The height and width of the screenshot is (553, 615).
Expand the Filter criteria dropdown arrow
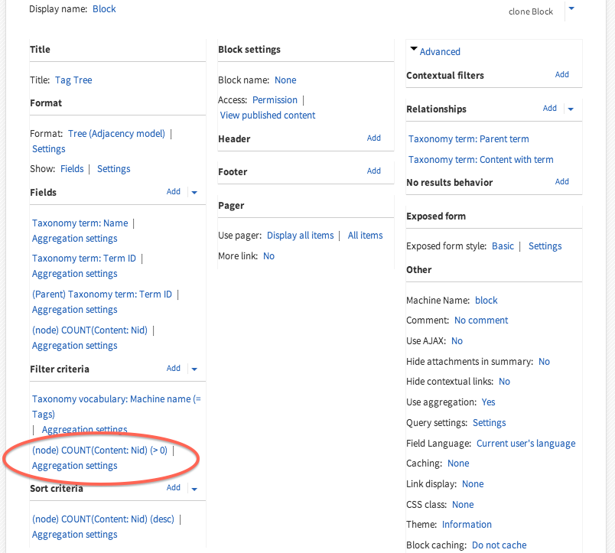tap(194, 369)
